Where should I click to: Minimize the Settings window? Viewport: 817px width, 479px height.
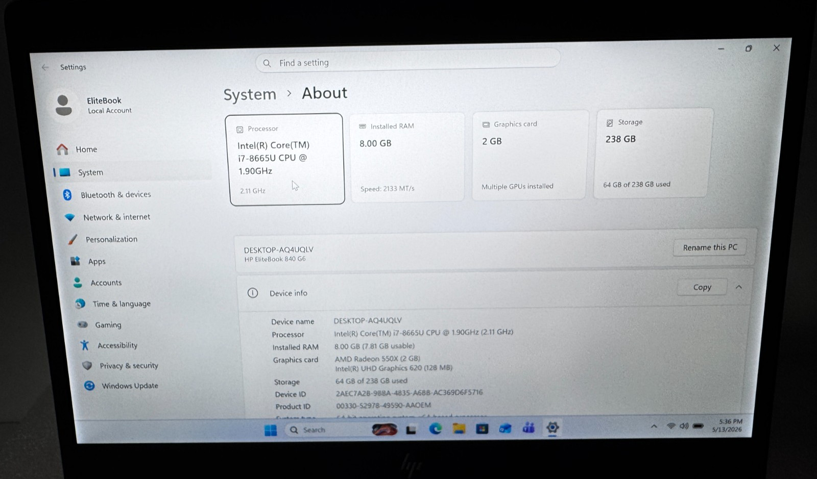point(721,49)
